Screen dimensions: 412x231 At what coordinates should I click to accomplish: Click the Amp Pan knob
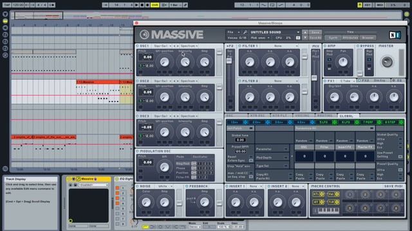343,62
